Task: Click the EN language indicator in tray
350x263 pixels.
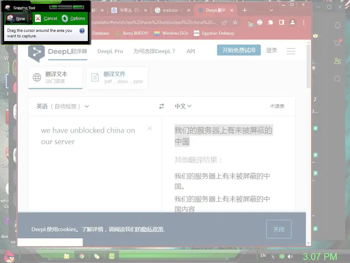Action: click(x=263, y=255)
